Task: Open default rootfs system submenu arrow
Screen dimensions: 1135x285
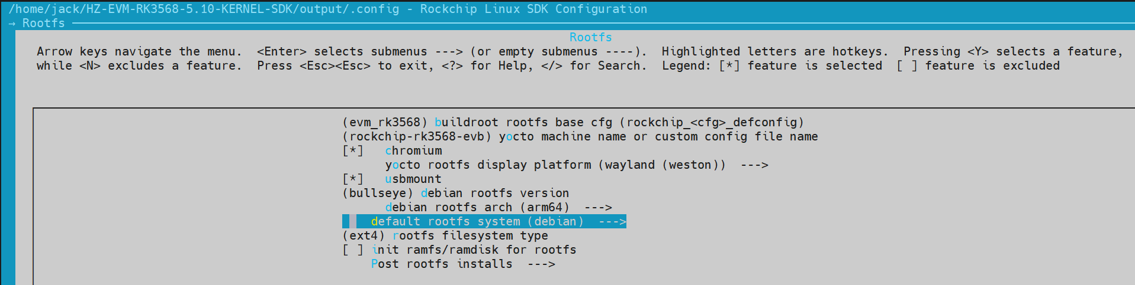Action: tap(612, 221)
